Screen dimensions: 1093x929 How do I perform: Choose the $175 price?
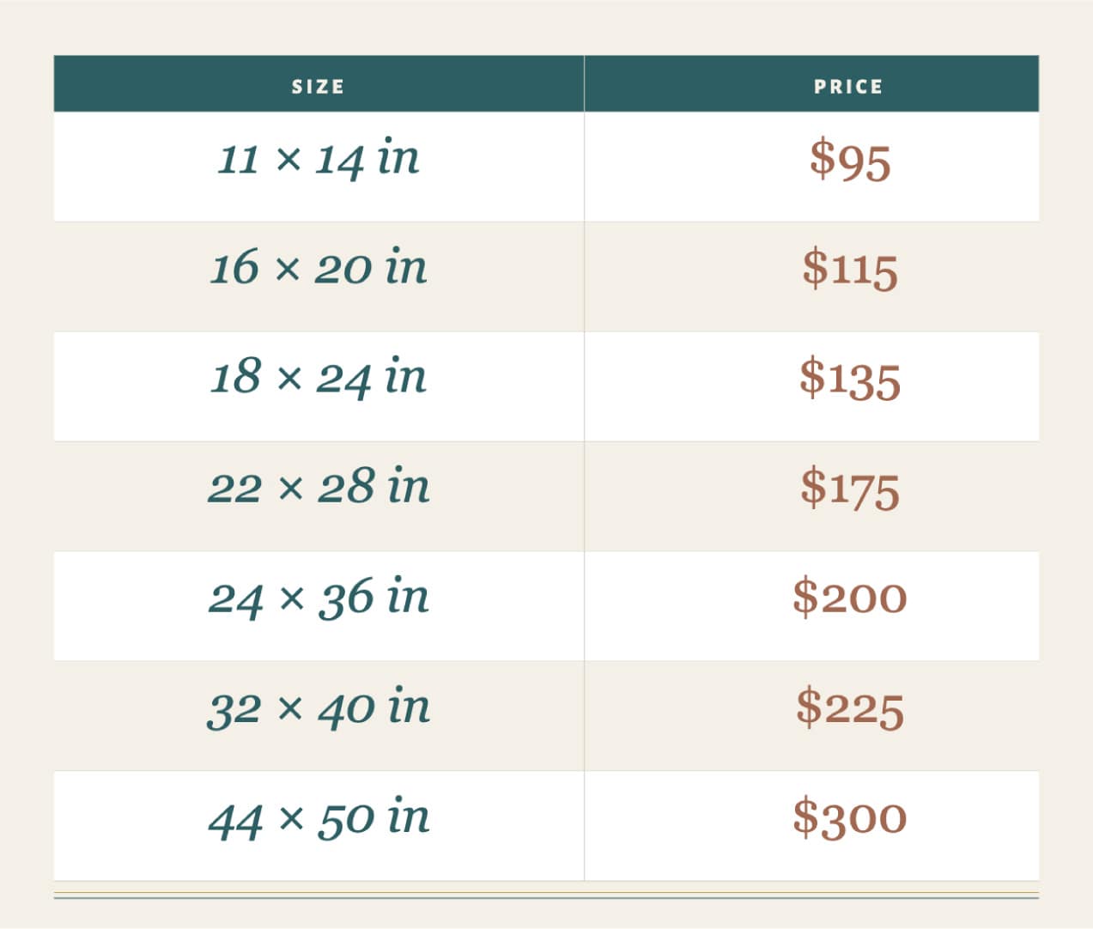(x=850, y=489)
